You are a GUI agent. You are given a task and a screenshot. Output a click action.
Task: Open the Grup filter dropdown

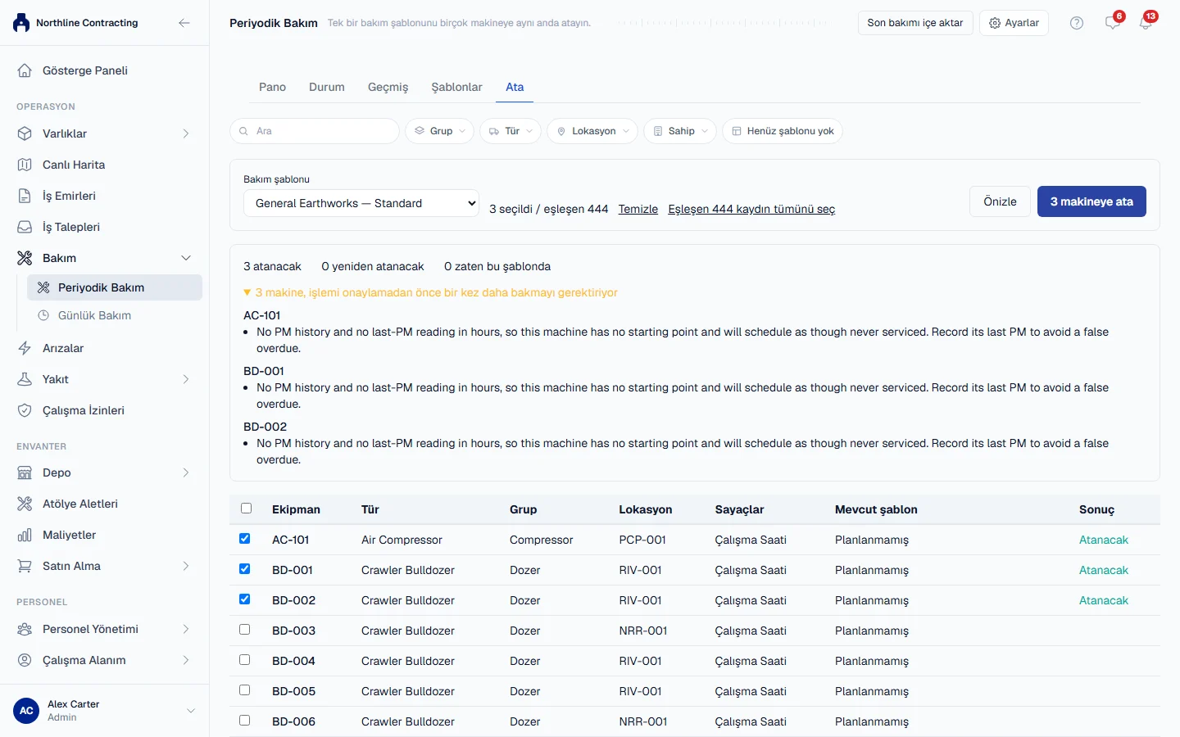(439, 131)
